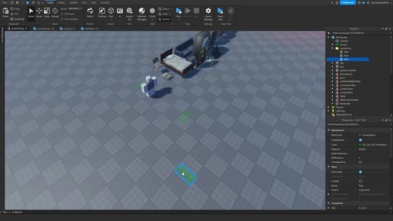Image resolution: width=393 pixels, height=221 pixels.
Task: Toggle the Archivable property checkbox
Action: [x=360, y=172]
